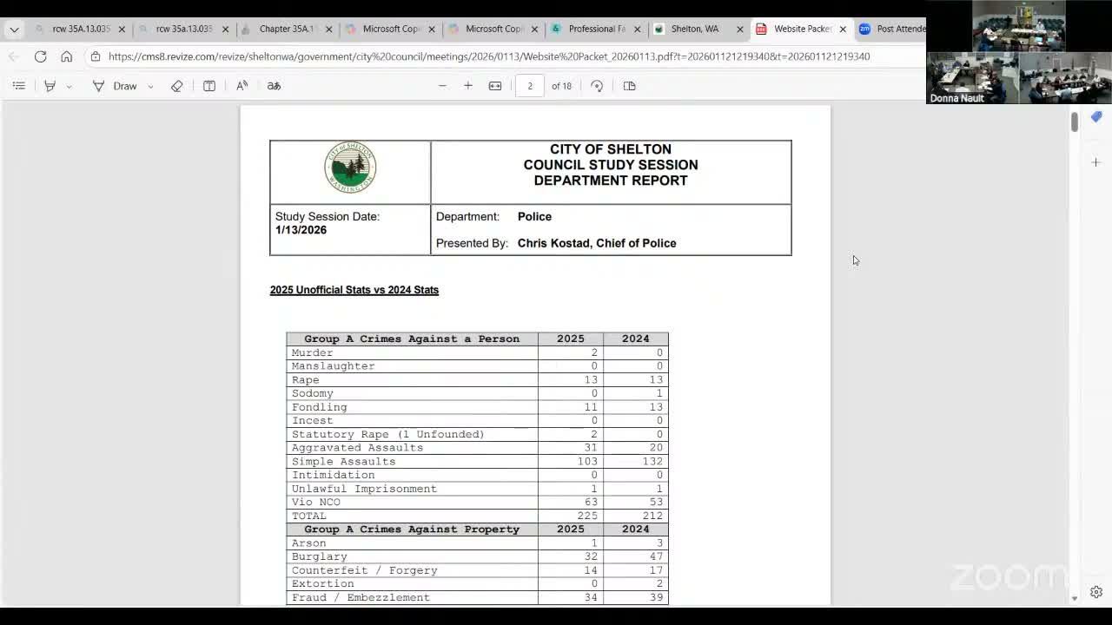Expand the highlight color options arrow
Viewport: 1112px width, 625px height.
[x=69, y=86]
